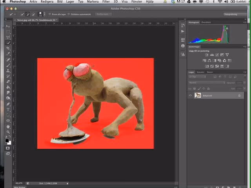Enable the 'Prova alla lager' checkbox
The image size is (251, 188).
pyautogui.click(x=49, y=14)
